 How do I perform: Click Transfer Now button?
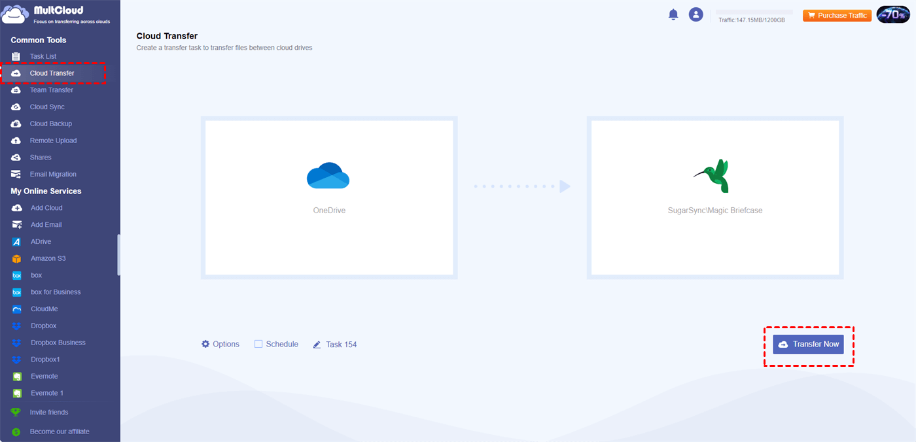(809, 344)
